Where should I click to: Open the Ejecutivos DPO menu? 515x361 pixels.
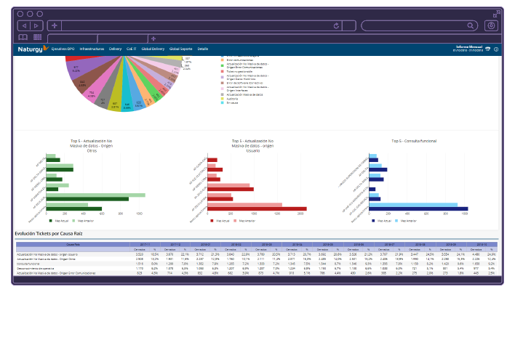tap(63, 49)
